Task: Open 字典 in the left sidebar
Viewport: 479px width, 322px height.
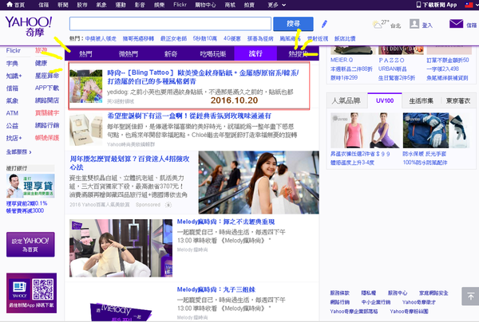Action: 12,64
